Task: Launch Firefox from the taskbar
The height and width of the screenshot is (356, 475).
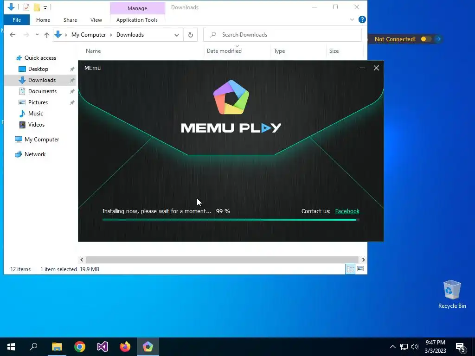Action: point(125,347)
